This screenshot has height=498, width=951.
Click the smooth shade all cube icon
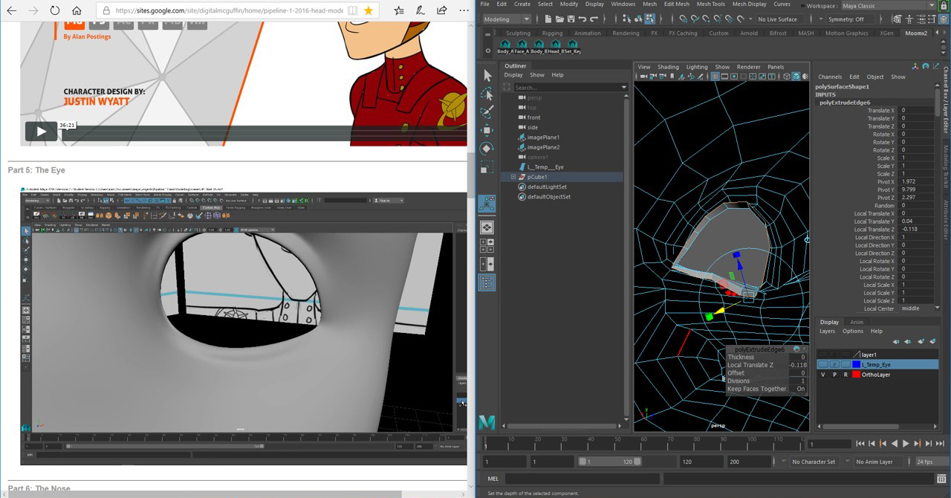pyautogui.click(x=796, y=77)
